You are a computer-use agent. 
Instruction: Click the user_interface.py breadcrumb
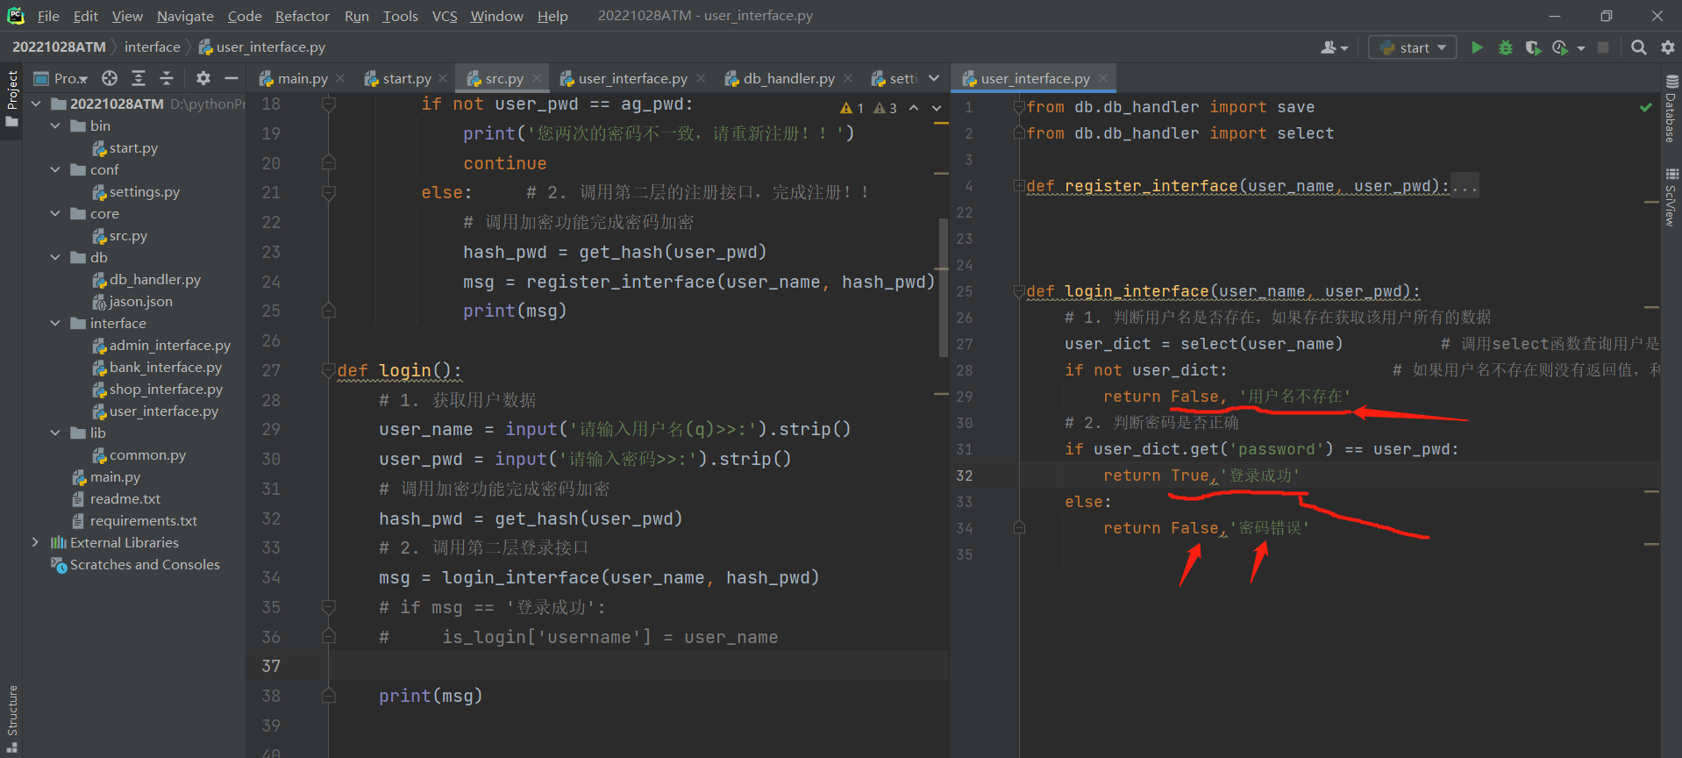262,46
